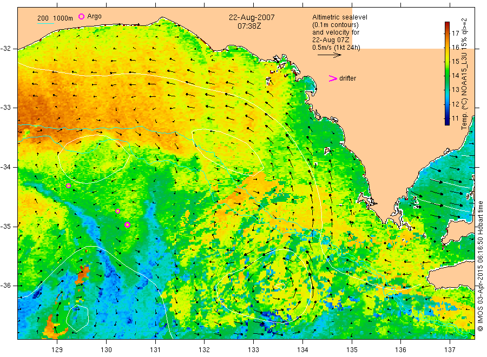
Task: Click the longitude axis label 136
Action: coord(400,350)
